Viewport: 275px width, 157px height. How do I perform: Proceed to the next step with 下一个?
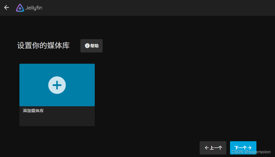[x=243, y=148]
